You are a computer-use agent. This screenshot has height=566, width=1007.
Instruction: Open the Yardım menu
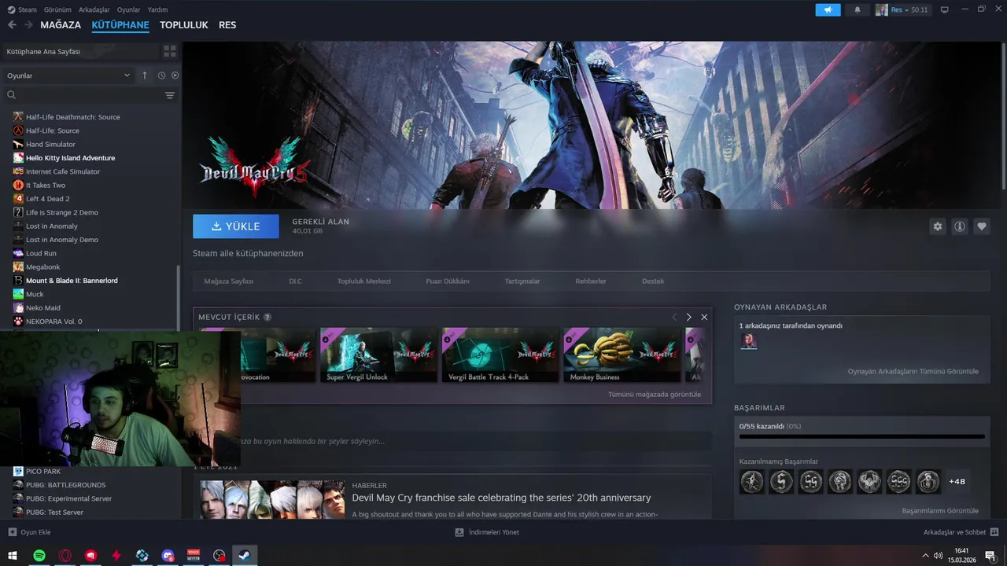157,9
